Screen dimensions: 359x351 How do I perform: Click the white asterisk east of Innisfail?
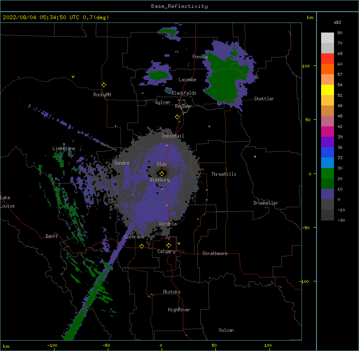(209, 127)
